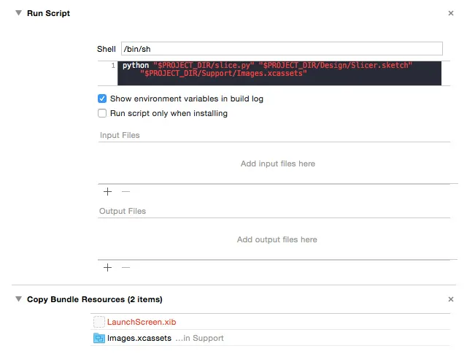Collapse the Copy Bundle Resources section
The width and height of the screenshot is (467, 362).
18,299
